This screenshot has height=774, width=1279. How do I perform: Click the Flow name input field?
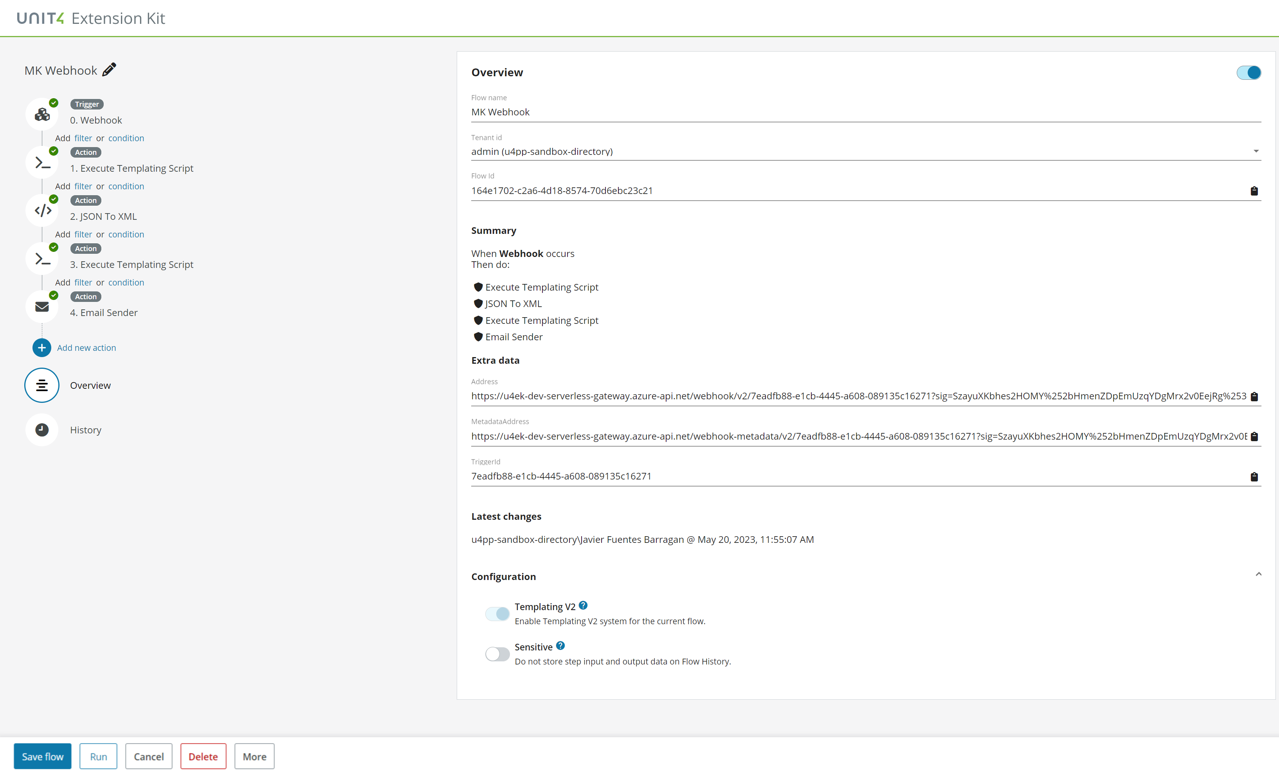coord(866,112)
